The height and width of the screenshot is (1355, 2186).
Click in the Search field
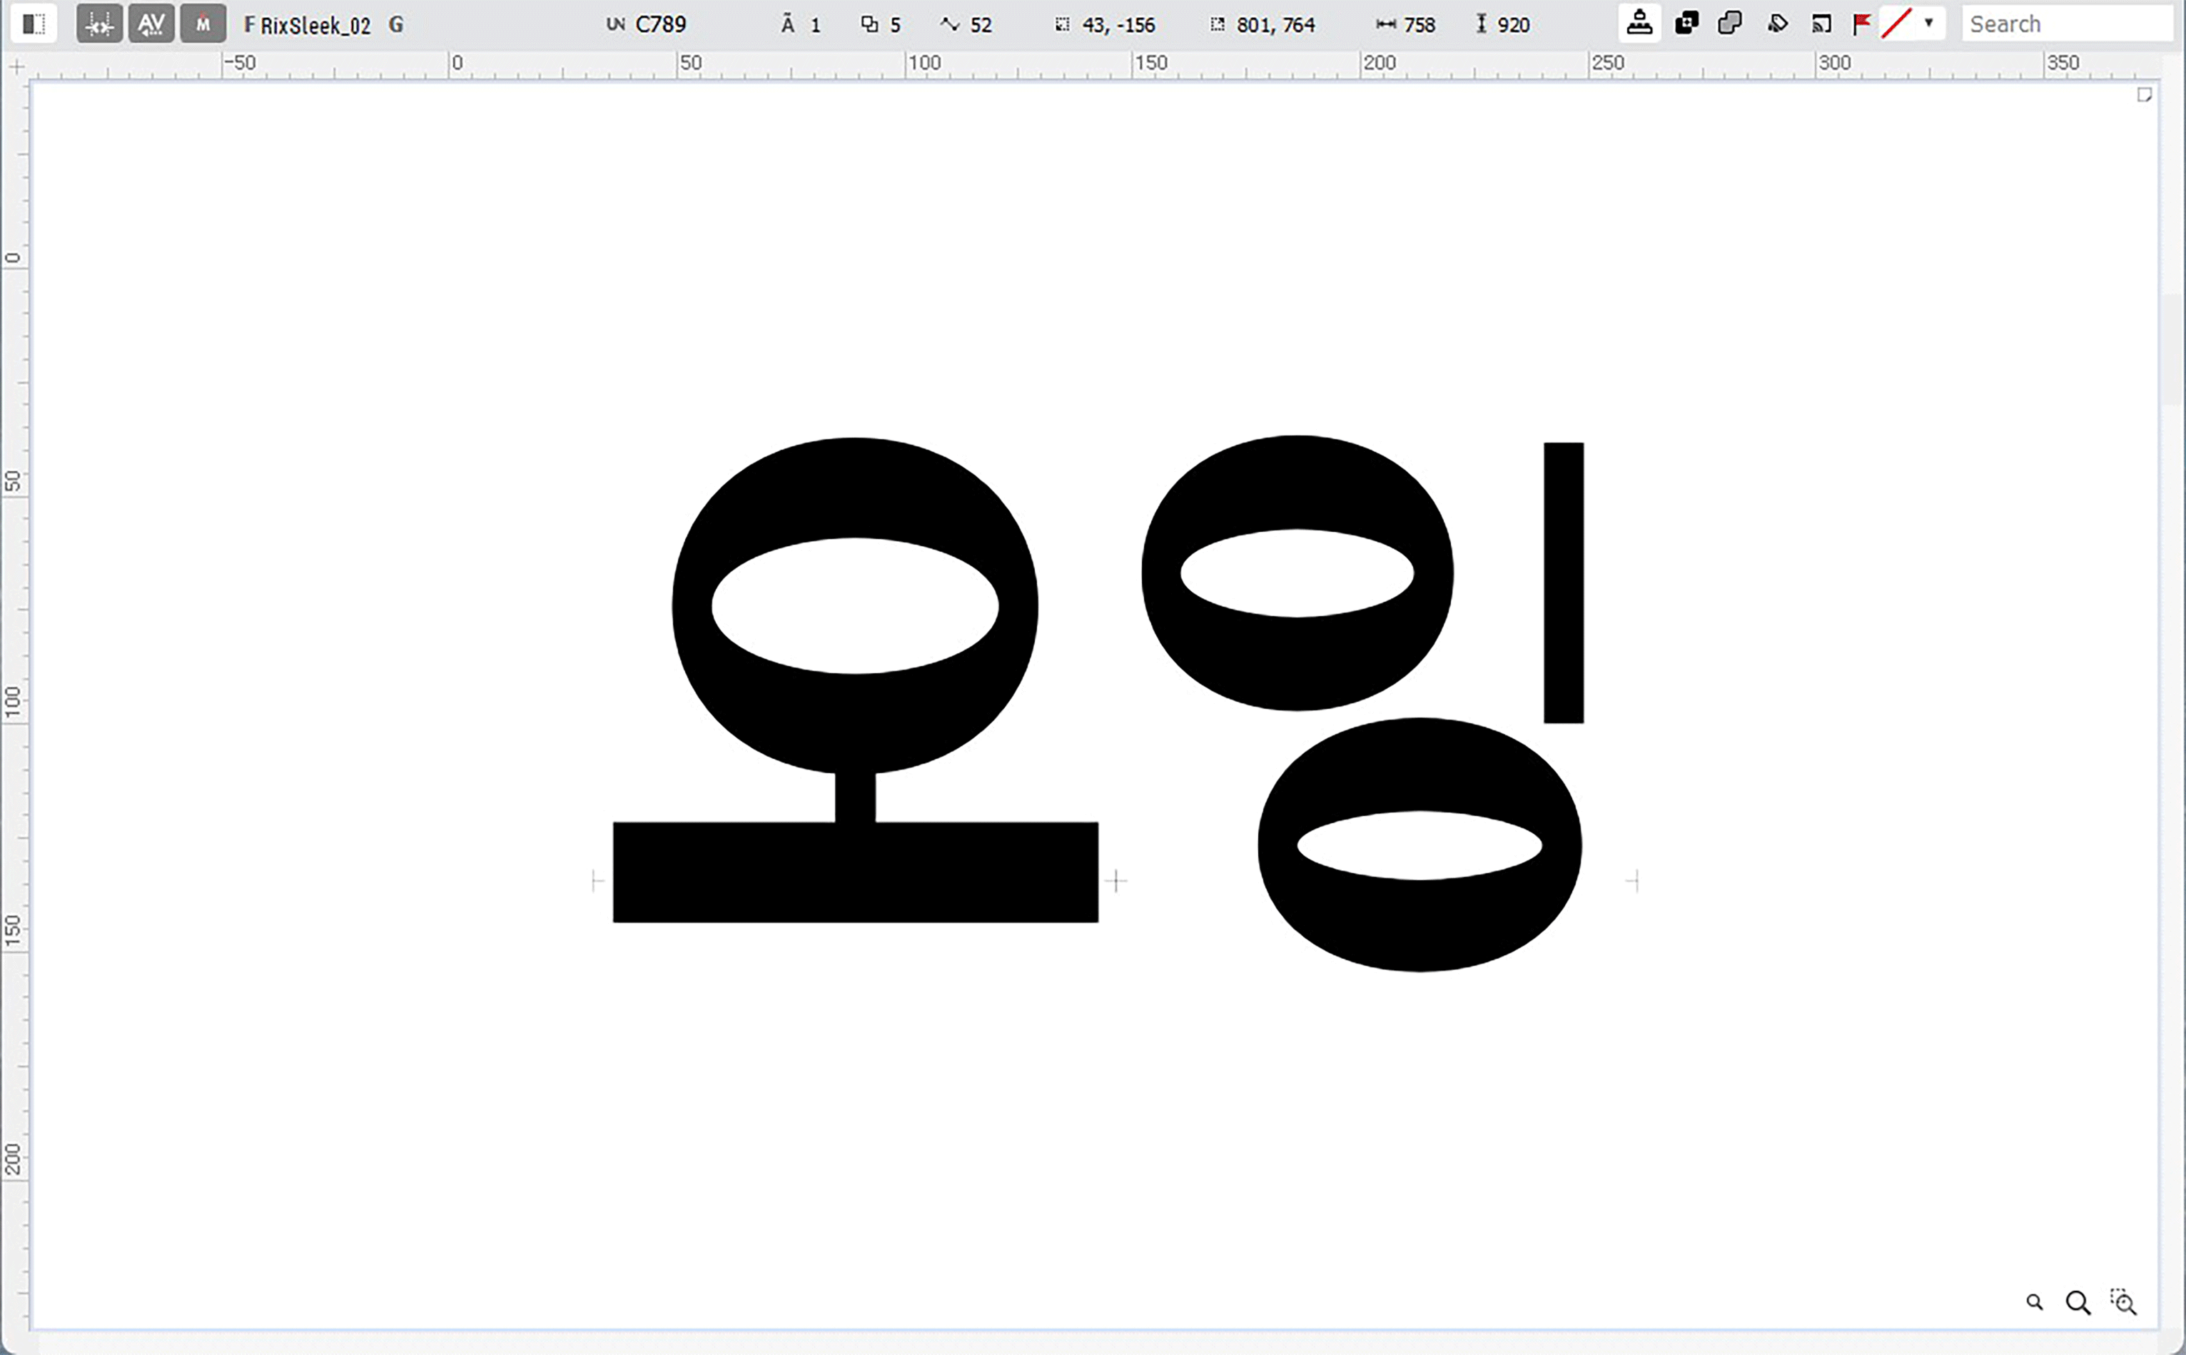pos(2065,24)
